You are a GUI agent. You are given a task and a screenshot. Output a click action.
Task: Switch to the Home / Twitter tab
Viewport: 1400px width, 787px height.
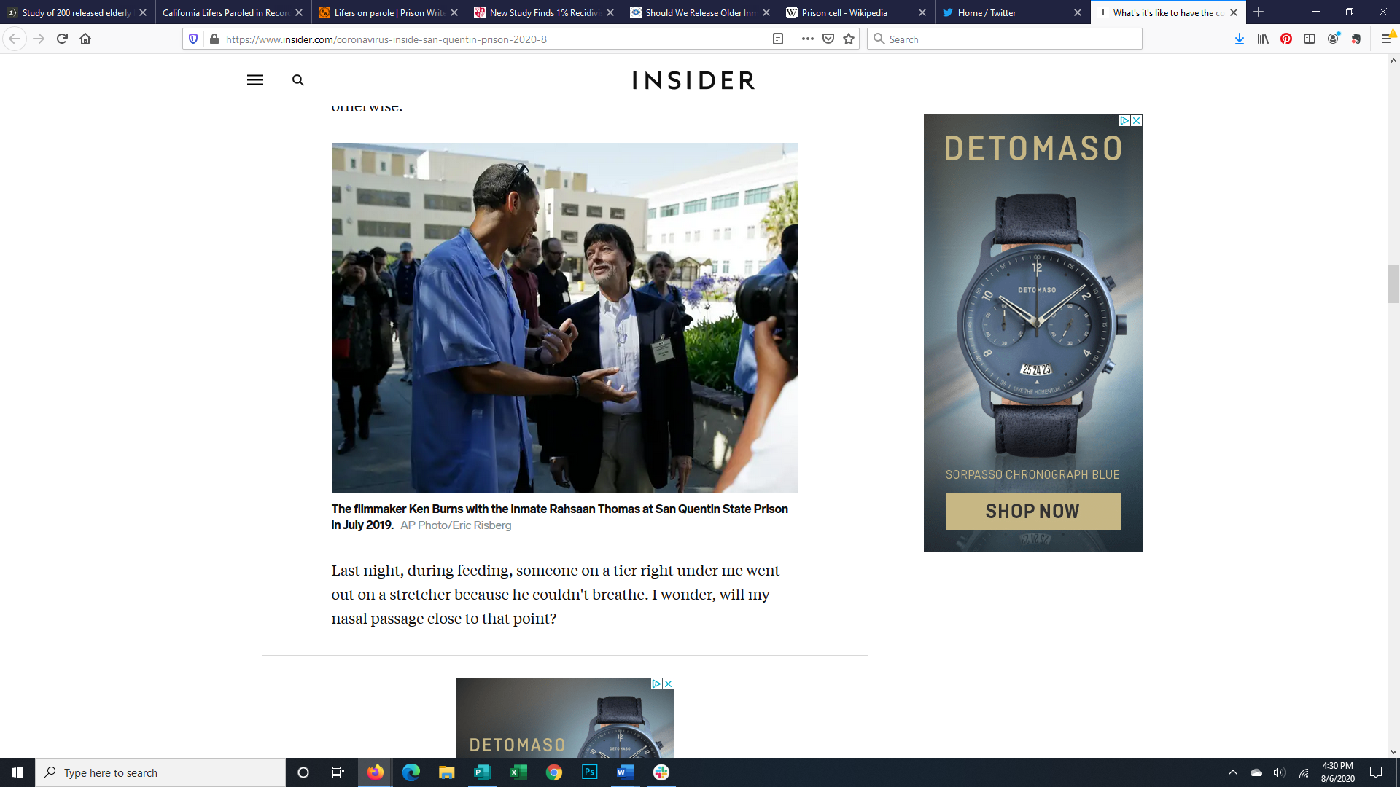click(x=988, y=12)
